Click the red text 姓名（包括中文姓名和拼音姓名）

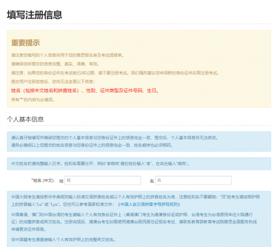pyautogui.click(x=45, y=91)
